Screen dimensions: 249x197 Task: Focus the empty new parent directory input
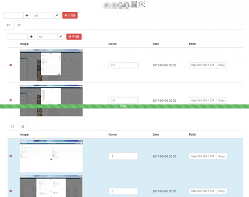[13, 16]
